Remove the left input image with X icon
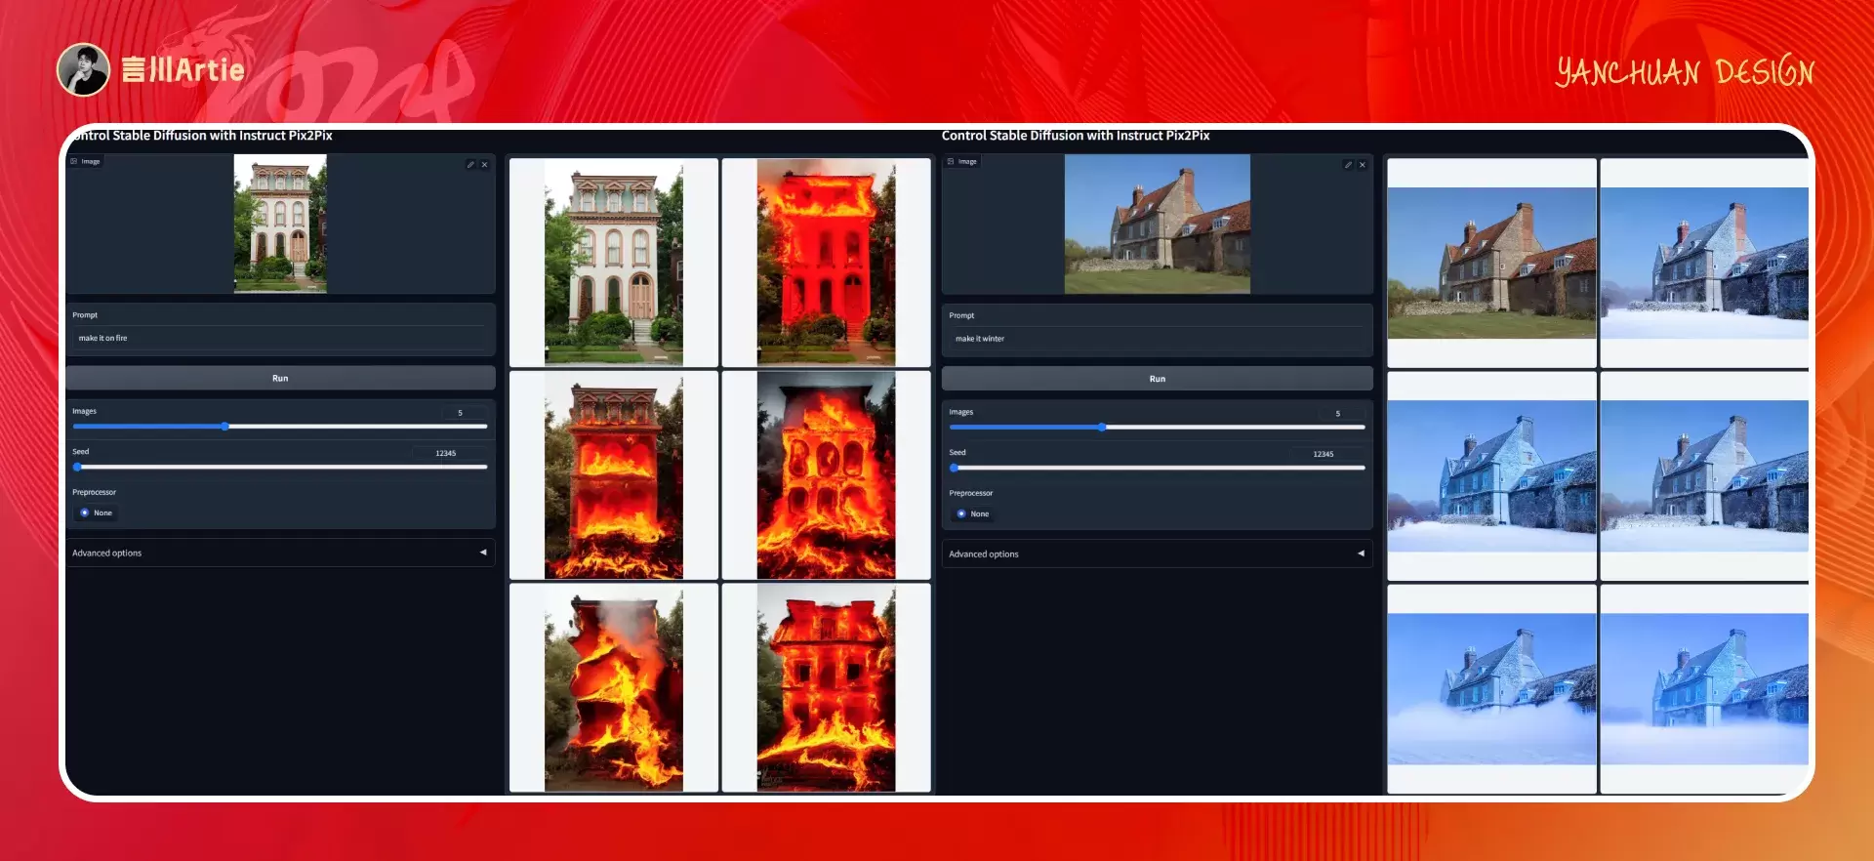The width and height of the screenshot is (1874, 861). pos(484,165)
